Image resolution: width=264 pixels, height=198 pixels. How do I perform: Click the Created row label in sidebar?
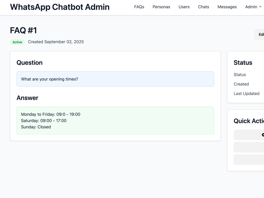[x=241, y=84]
